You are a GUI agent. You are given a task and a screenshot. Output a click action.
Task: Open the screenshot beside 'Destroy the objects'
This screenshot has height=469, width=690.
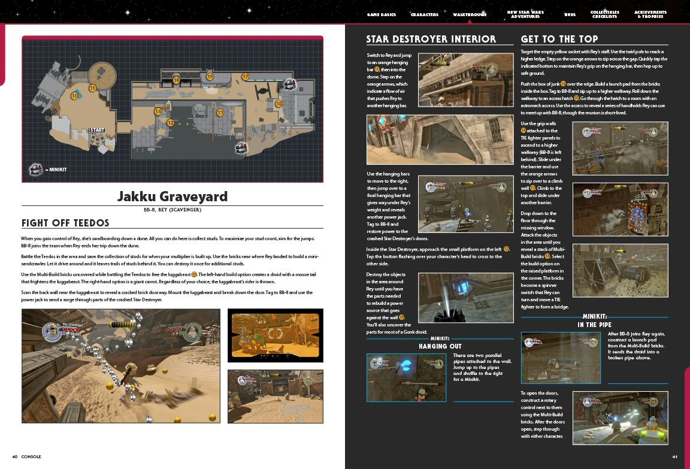[465, 298]
